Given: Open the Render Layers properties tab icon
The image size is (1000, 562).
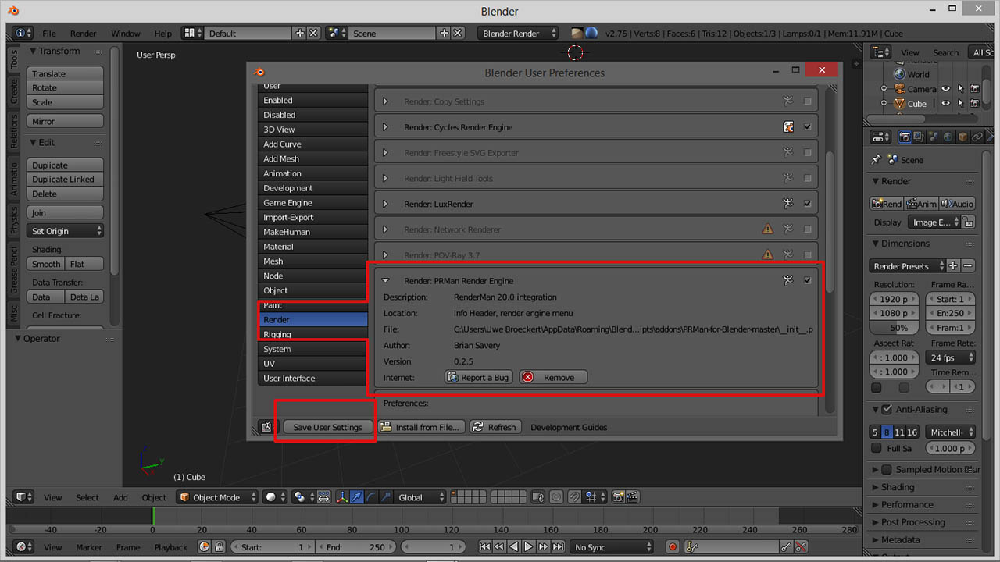Looking at the screenshot, I should point(919,137).
